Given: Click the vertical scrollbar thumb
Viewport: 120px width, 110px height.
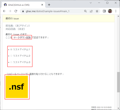Looking at the screenshot, I should coord(118,82).
